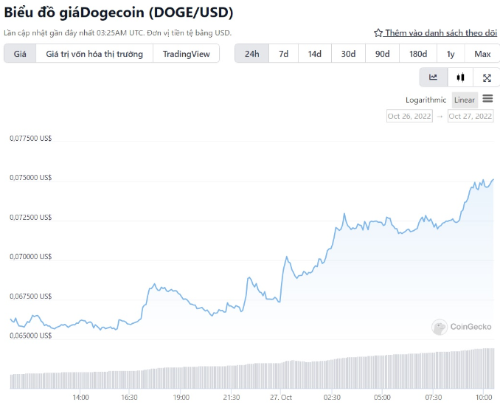Click the 10:00 time axis label
500x405 pixels.
point(484,398)
